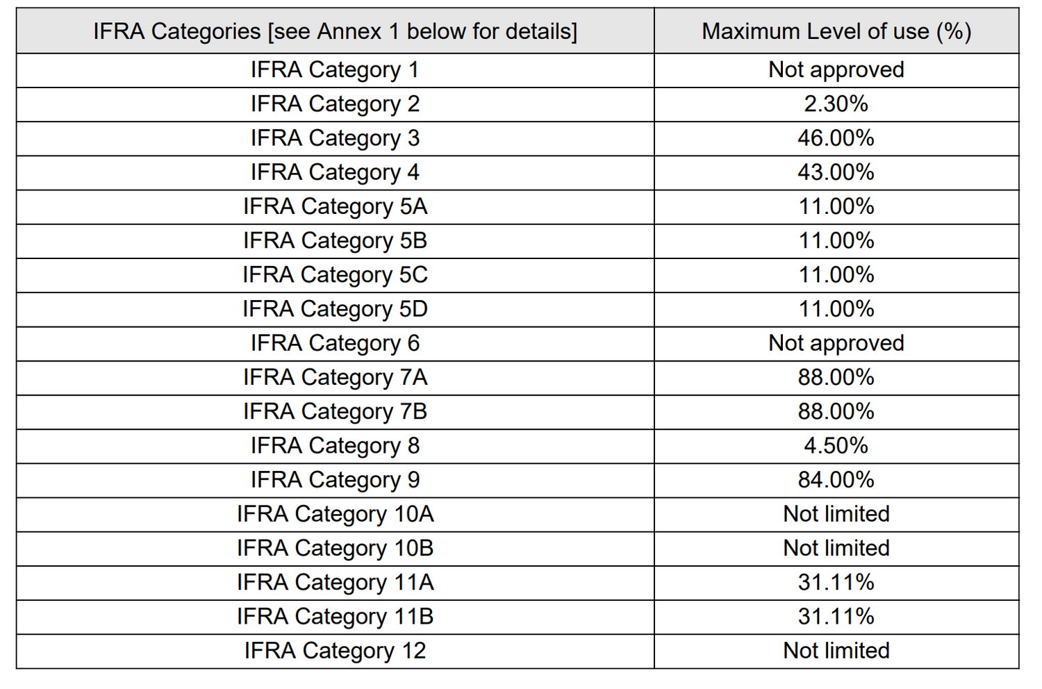Select the 'IFRA Category 5A' cell
The image size is (1042, 689).
[x=335, y=206]
